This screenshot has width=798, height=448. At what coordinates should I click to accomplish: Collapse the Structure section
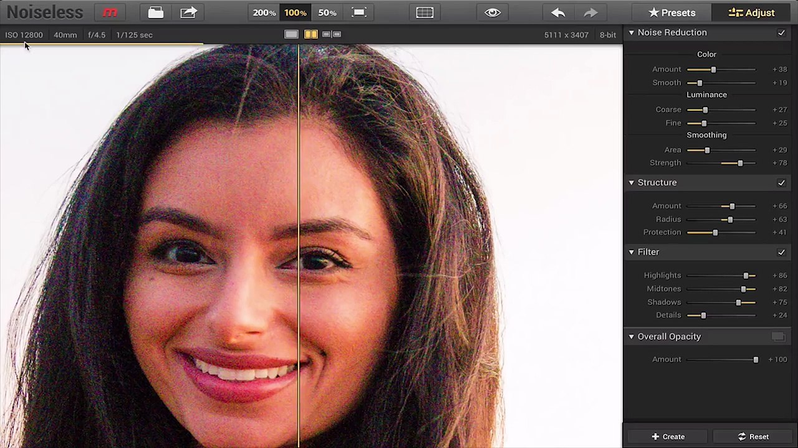coord(632,182)
